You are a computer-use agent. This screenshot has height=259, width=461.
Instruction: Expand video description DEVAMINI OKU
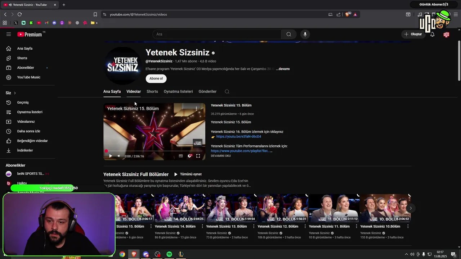pyautogui.click(x=221, y=156)
